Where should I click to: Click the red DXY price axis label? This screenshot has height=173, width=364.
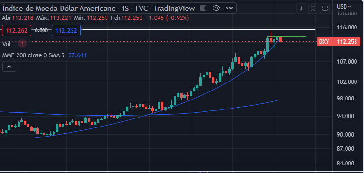pos(324,42)
